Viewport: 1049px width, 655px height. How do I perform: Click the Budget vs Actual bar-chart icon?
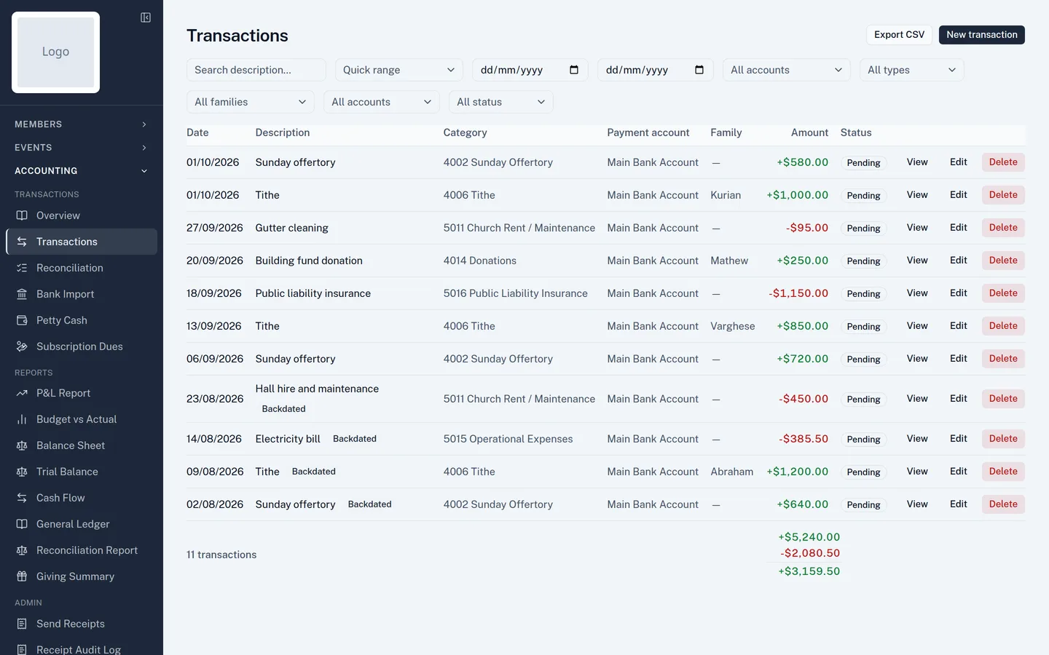(x=22, y=419)
